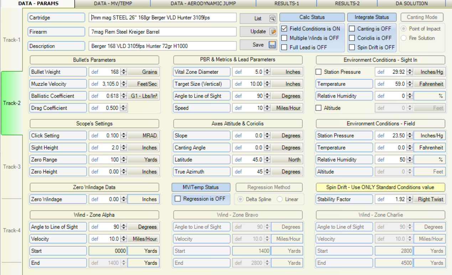Open the DATA - AERODYNAMIC JUMP tab
The width and height of the screenshot is (452, 275).
pyautogui.click(x=203, y=4)
